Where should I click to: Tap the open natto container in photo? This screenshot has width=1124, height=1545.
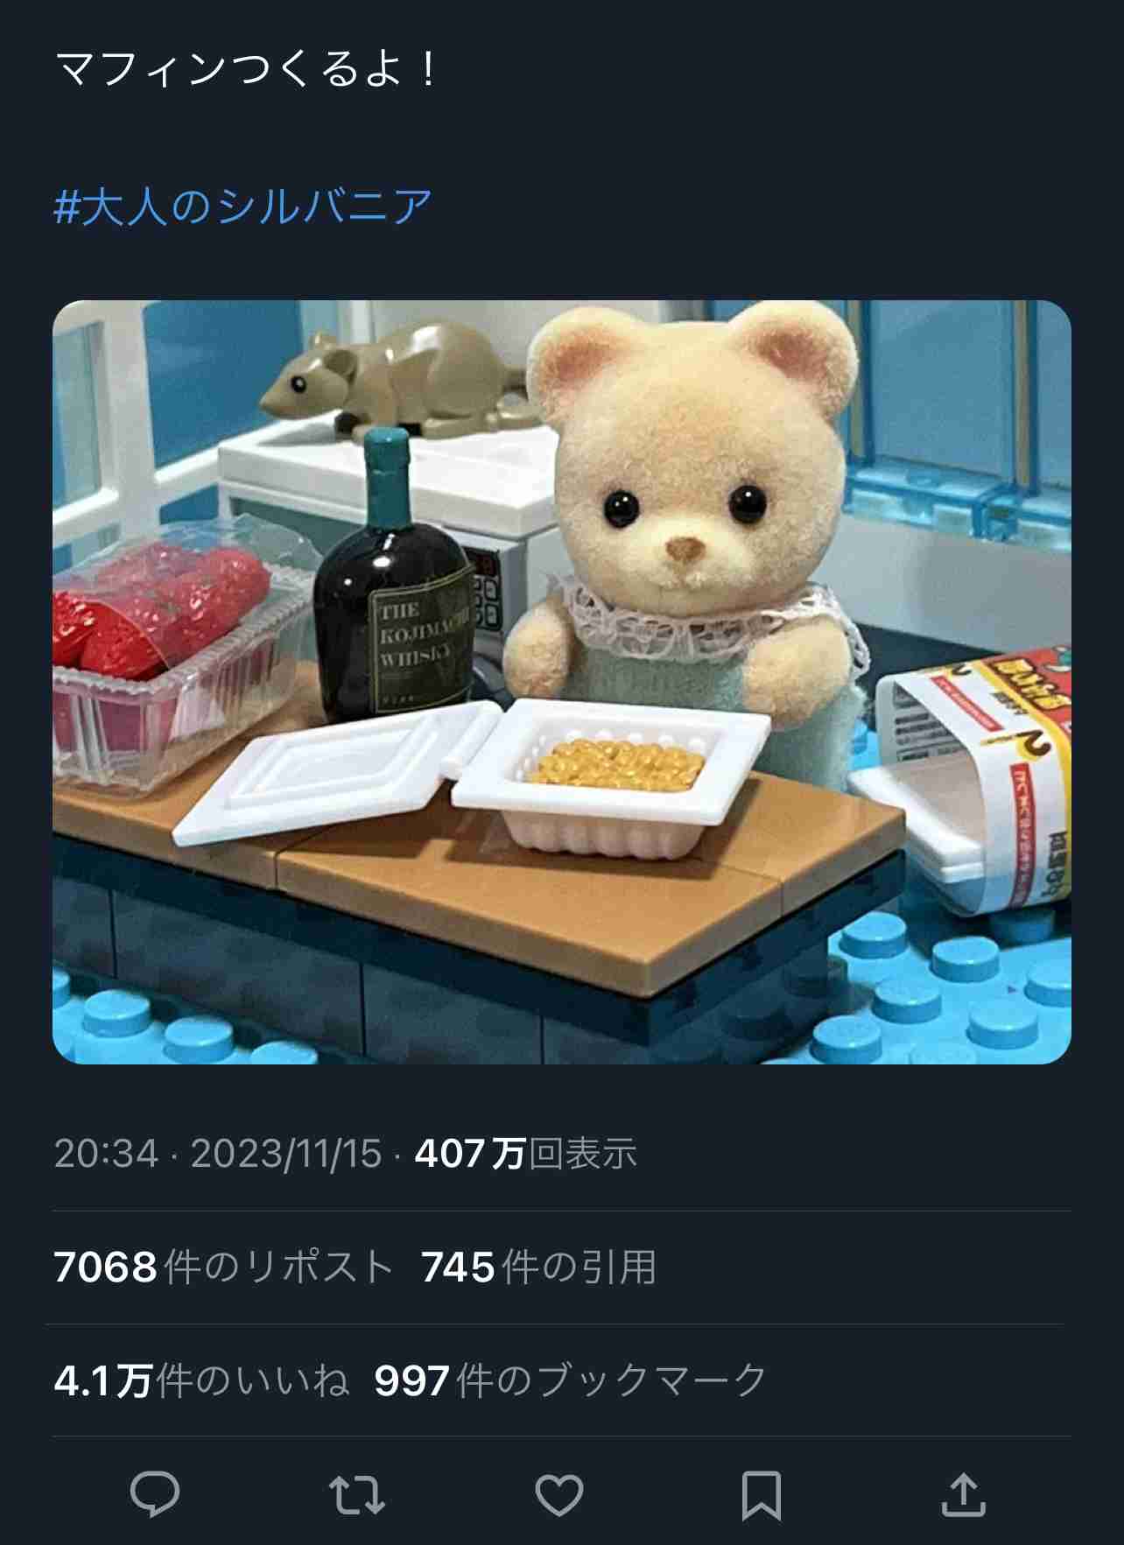click(x=611, y=774)
